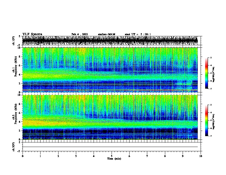
Task: Click the "start UT = 5:20:1" text
Action: pos(138,34)
